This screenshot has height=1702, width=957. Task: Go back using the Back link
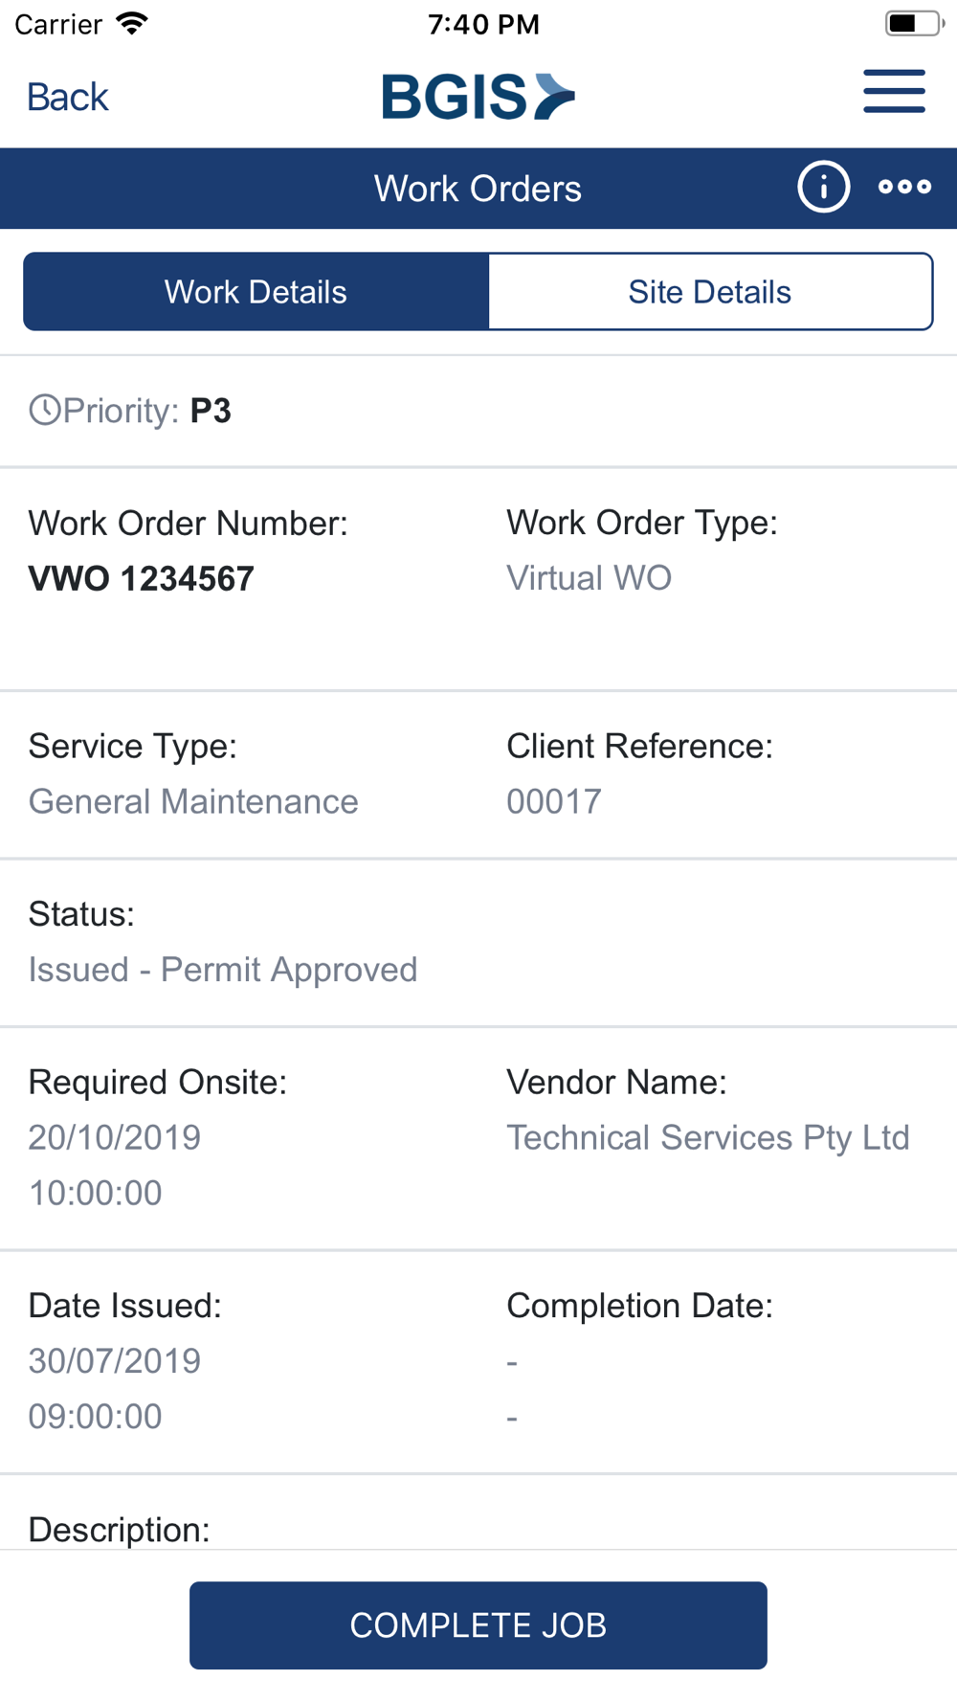pyautogui.click(x=68, y=97)
